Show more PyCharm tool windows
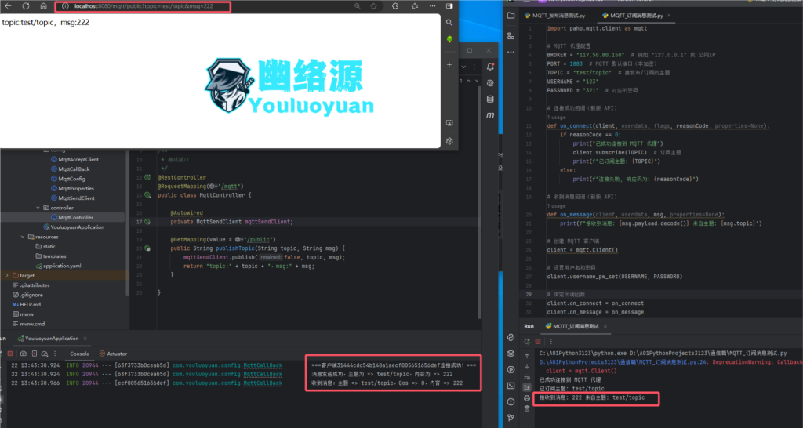The height and width of the screenshot is (428, 803). point(511,52)
